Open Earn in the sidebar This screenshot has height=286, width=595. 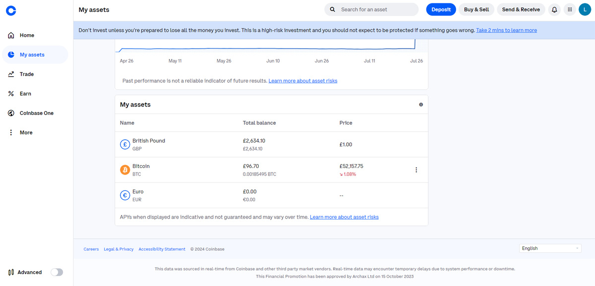click(x=35, y=94)
